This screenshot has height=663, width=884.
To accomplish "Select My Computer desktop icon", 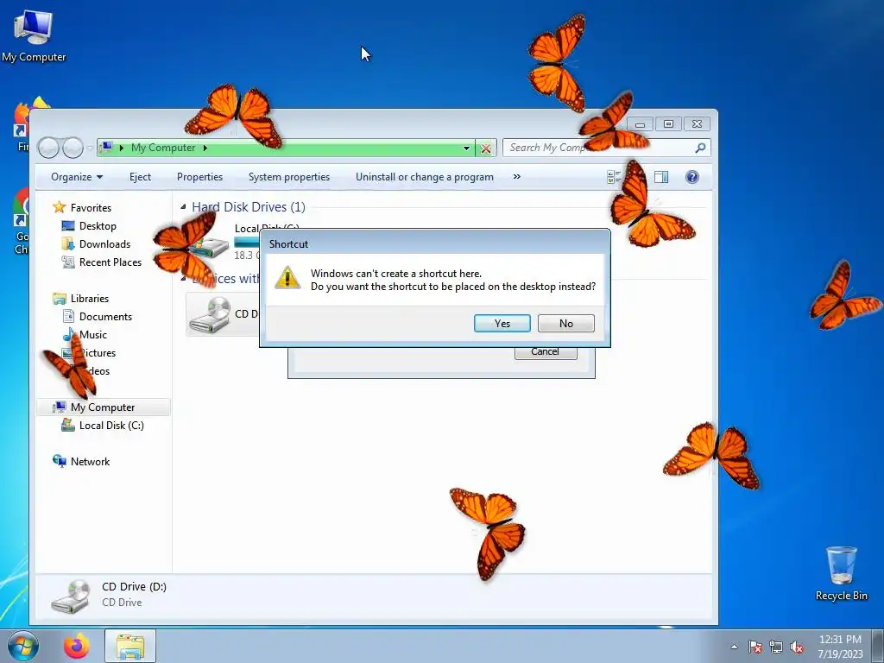I will pyautogui.click(x=34, y=35).
